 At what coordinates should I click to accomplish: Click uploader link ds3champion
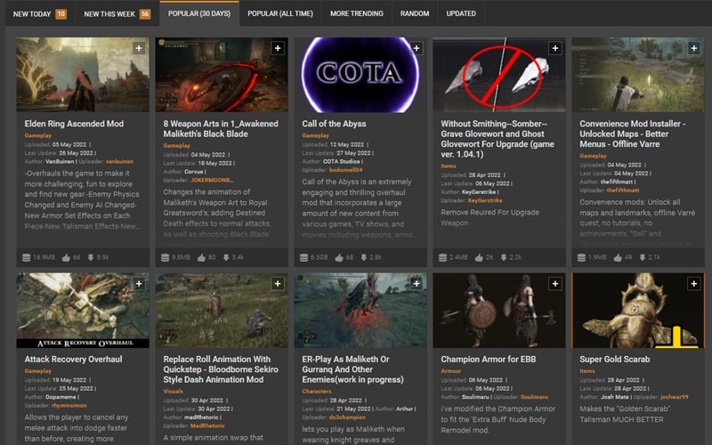point(347,417)
